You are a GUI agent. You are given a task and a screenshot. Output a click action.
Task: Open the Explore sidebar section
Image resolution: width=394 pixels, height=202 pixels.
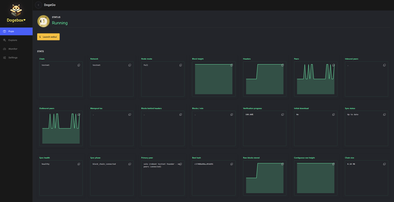click(x=16, y=40)
